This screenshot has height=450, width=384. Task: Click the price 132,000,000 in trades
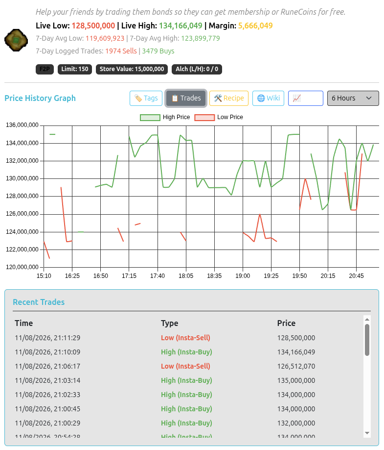[296, 424]
